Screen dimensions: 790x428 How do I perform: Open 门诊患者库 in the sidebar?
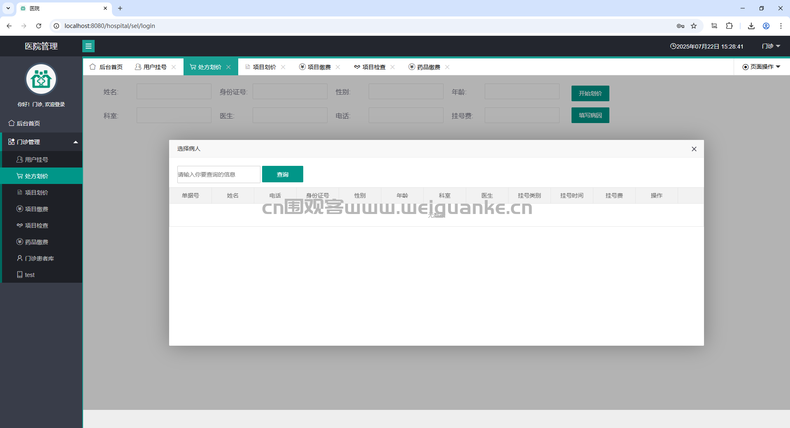coord(41,258)
